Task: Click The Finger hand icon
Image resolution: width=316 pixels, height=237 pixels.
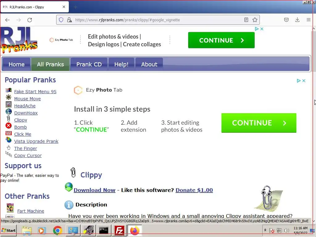Action: pyautogui.click(x=8, y=147)
